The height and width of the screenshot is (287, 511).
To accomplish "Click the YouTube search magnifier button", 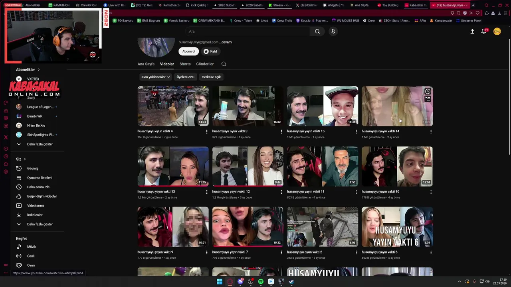I will coord(317,31).
